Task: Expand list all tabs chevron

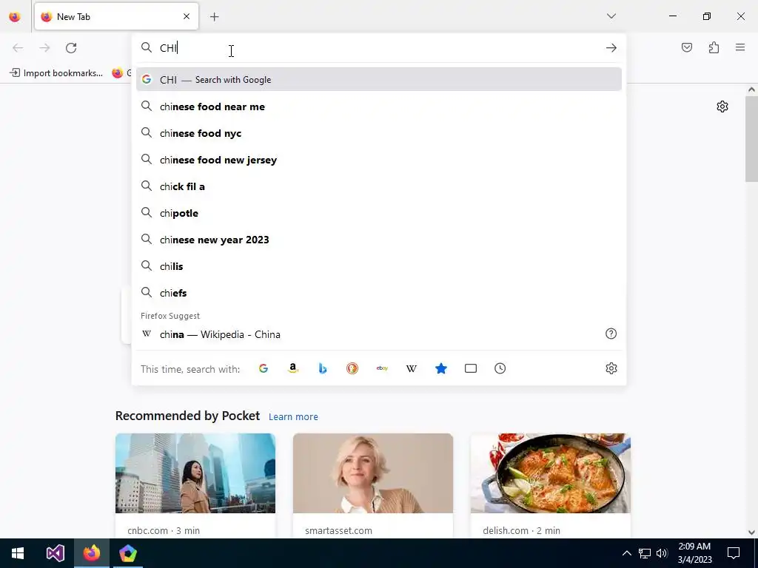Action: [x=611, y=16]
